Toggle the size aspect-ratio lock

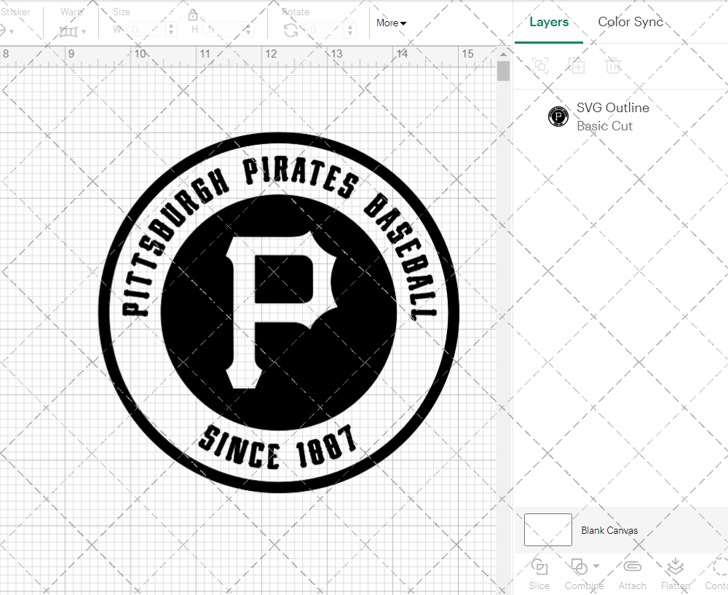(x=193, y=15)
